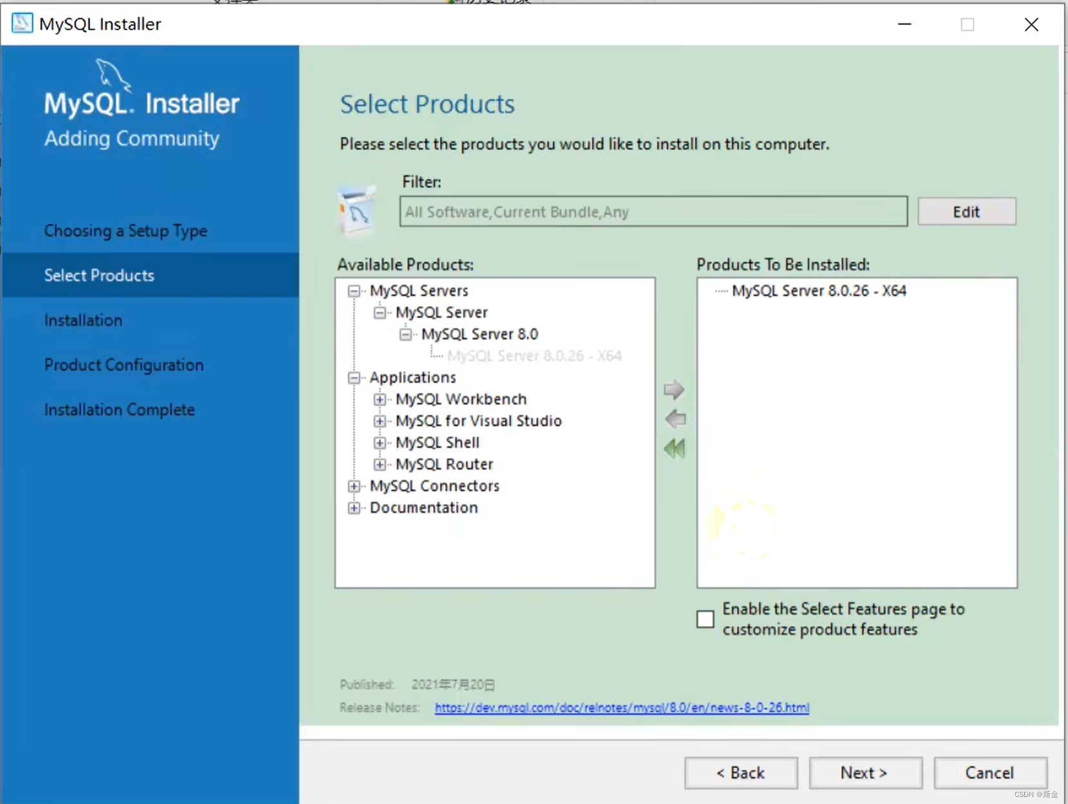Expand the MySQL Connectors node
Image resolution: width=1068 pixels, height=804 pixels.
[354, 487]
